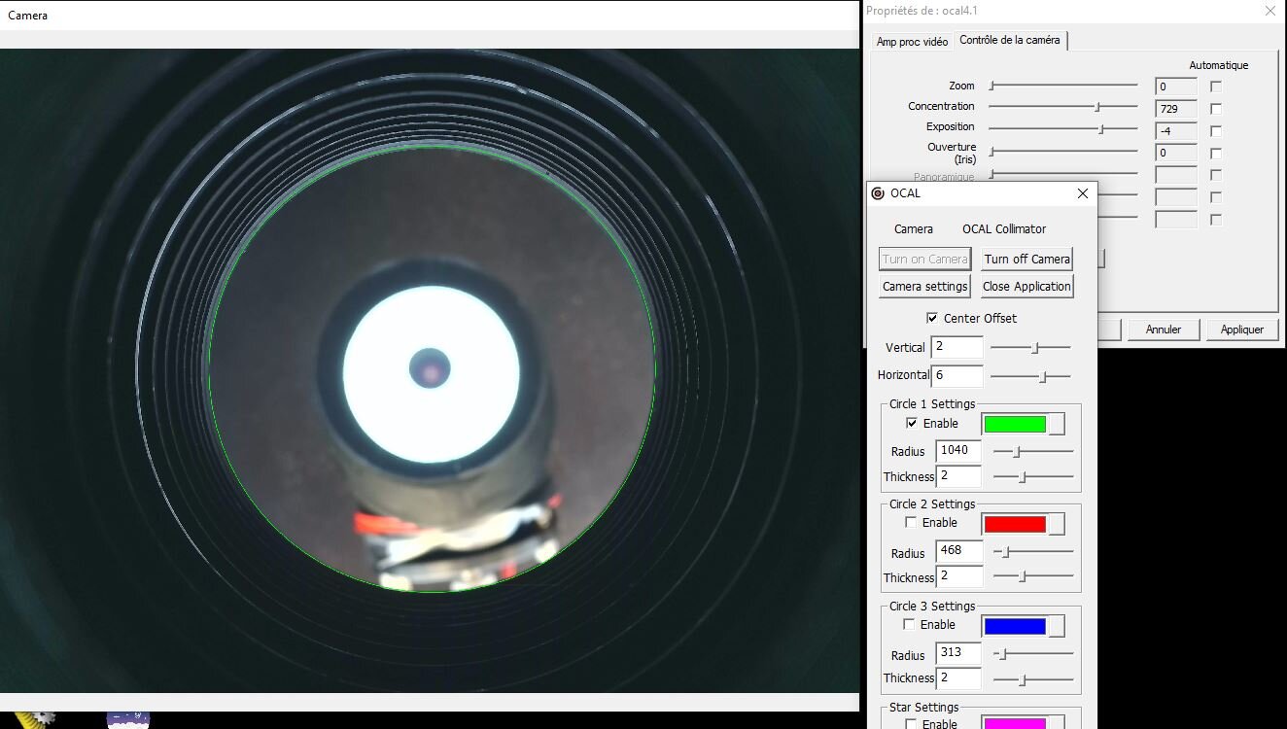Image resolution: width=1287 pixels, height=729 pixels.
Task: Pick the magenta Star Settings color swatch
Action: coord(1015,724)
